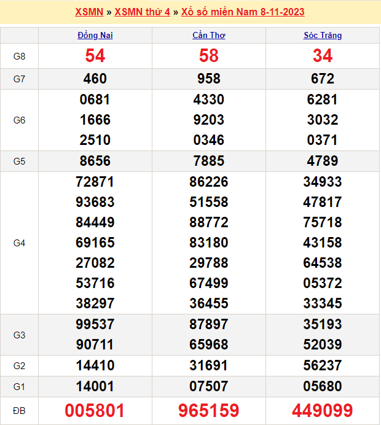This screenshot has width=381, height=425.
Task: Click the ĐB special prize row label
Action: click(20, 410)
